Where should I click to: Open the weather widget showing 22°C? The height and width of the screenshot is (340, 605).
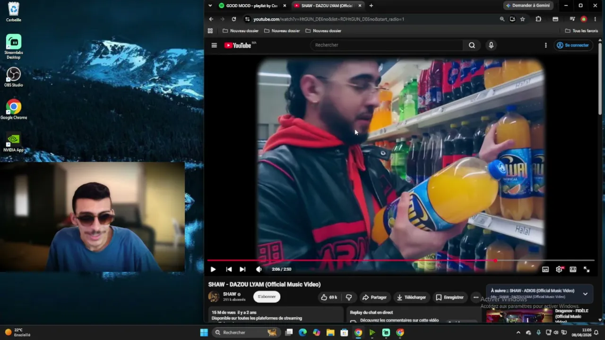pos(17,332)
